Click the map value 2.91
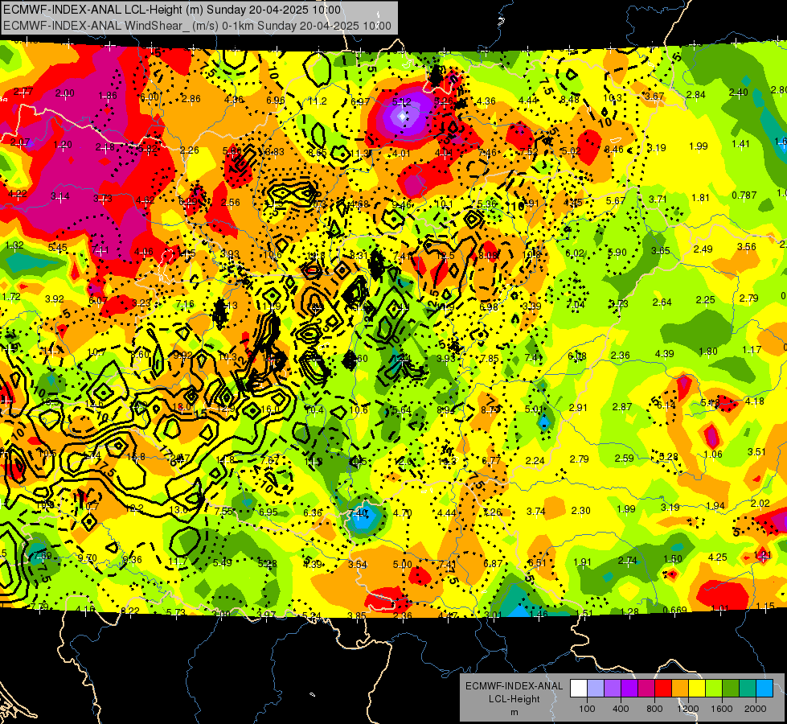Viewport: 787px width, 724px height. [x=578, y=408]
